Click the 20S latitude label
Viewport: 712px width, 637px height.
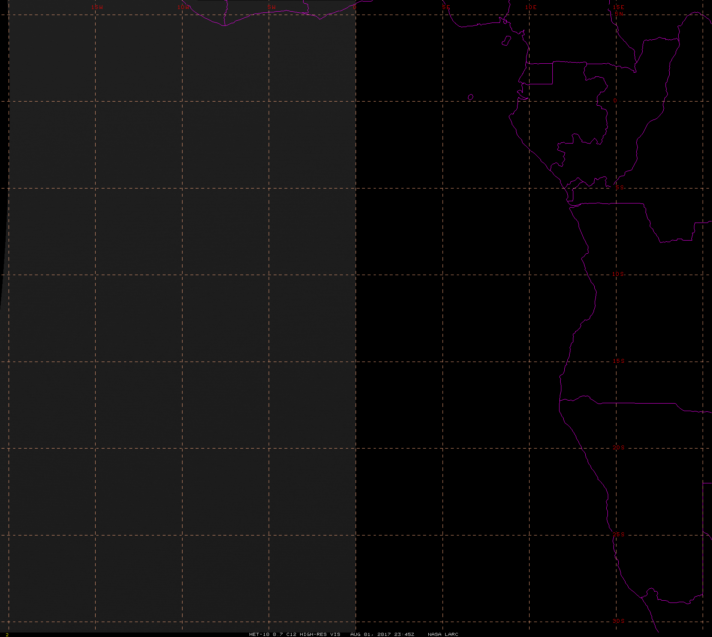[x=619, y=448]
